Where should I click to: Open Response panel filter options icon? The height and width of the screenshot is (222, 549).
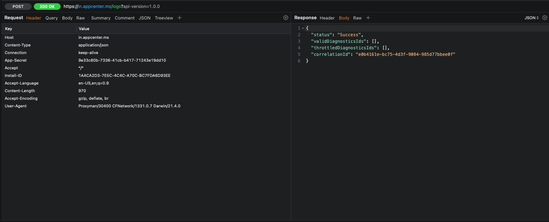tap(545, 18)
